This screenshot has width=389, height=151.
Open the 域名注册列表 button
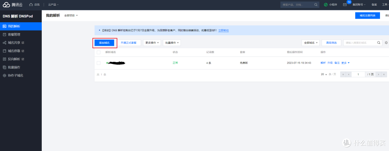[368, 15]
